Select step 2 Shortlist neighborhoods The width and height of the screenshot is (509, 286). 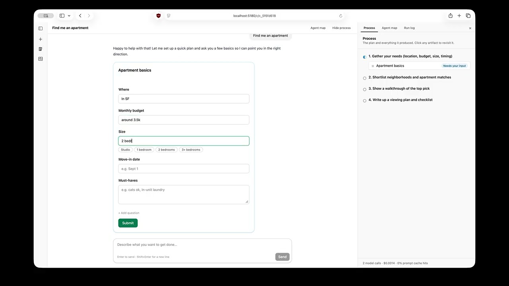pyautogui.click(x=410, y=77)
